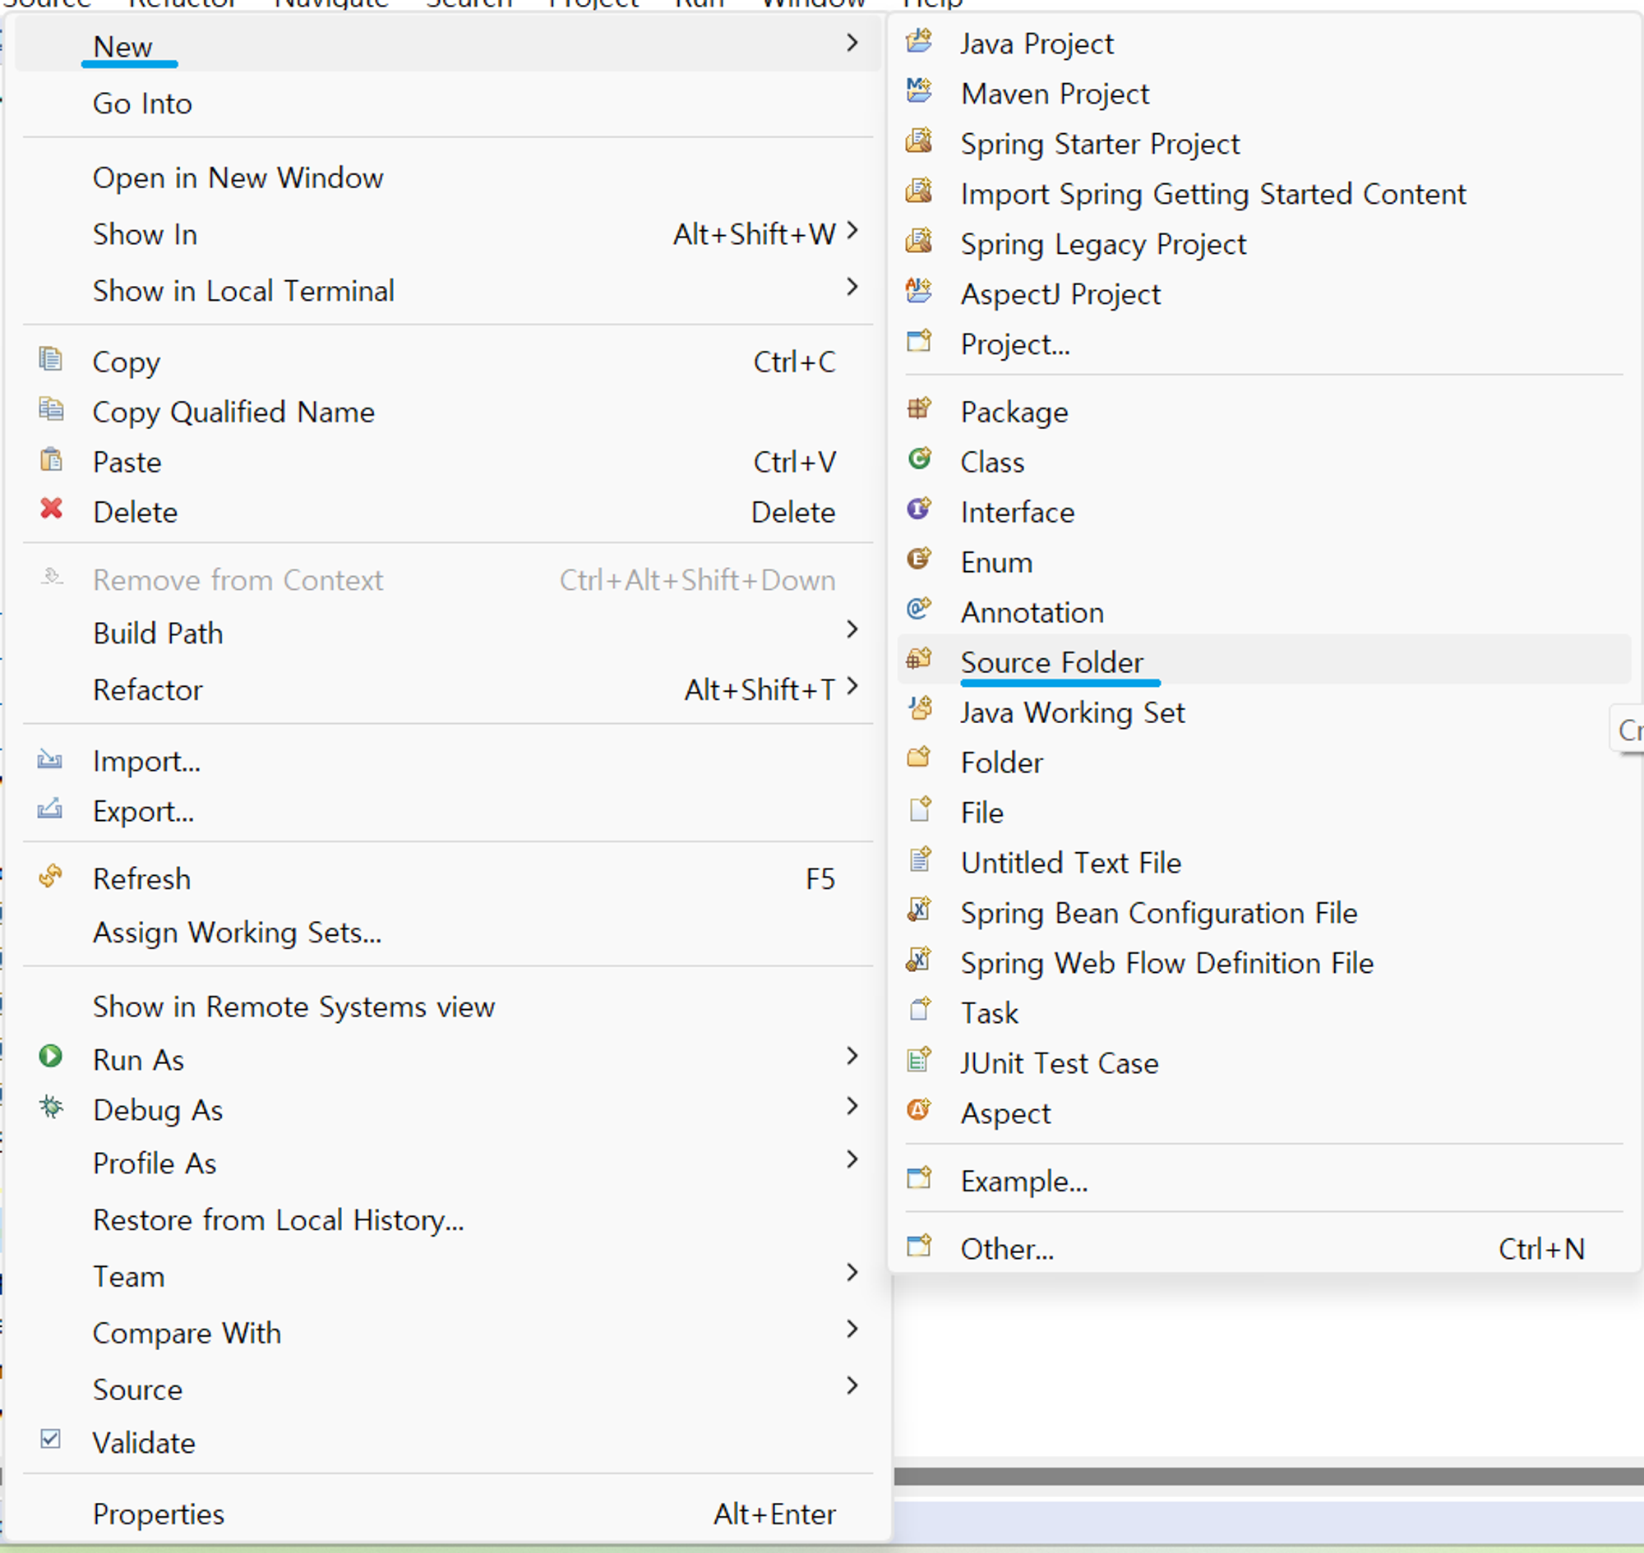This screenshot has height=1553, width=1644.
Task: Select Source Folder menu entry
Action: tap(1051, 663)
